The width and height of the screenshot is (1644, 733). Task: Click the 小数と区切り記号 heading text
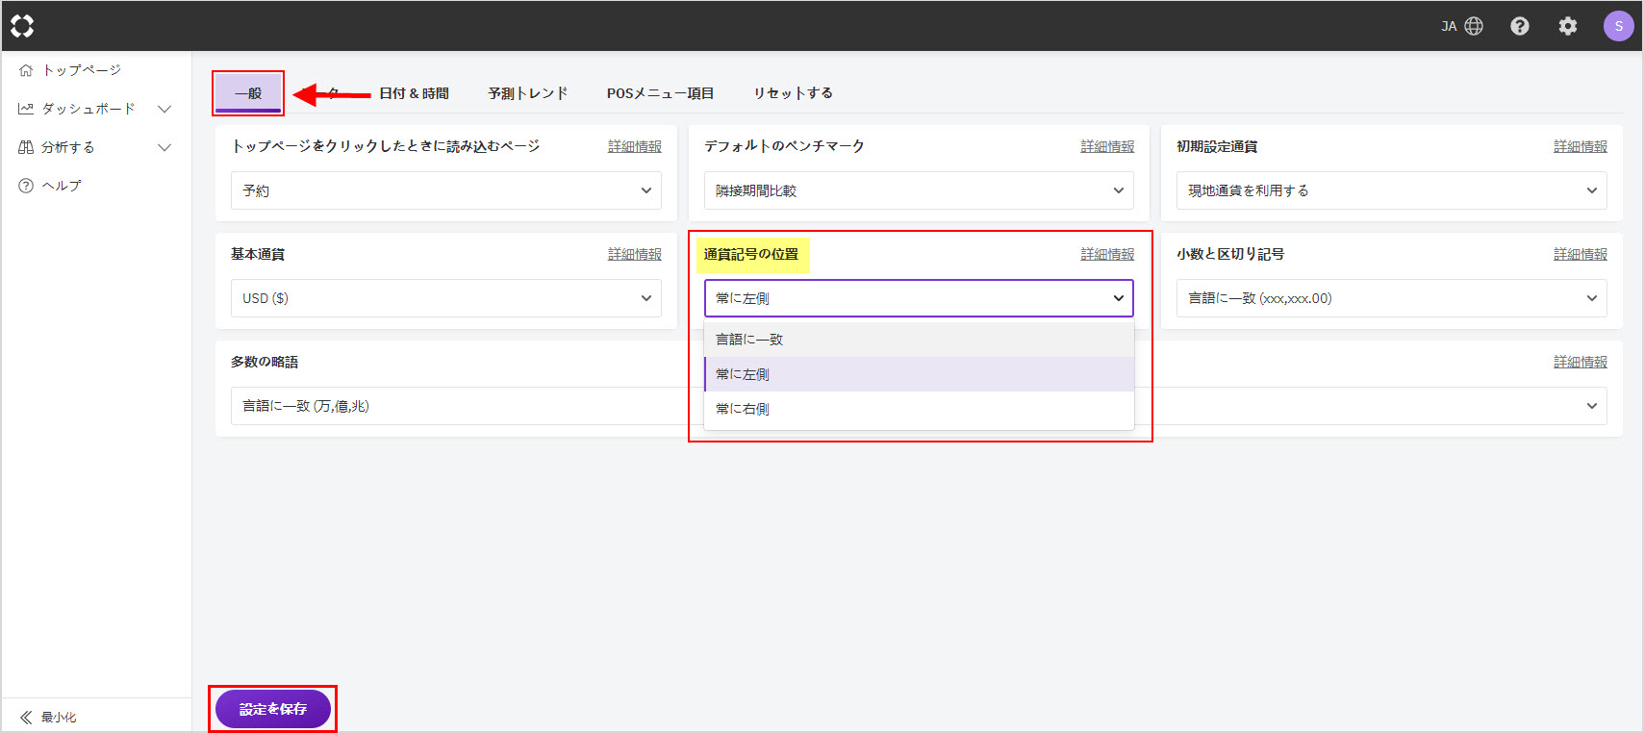point(1230,254)
